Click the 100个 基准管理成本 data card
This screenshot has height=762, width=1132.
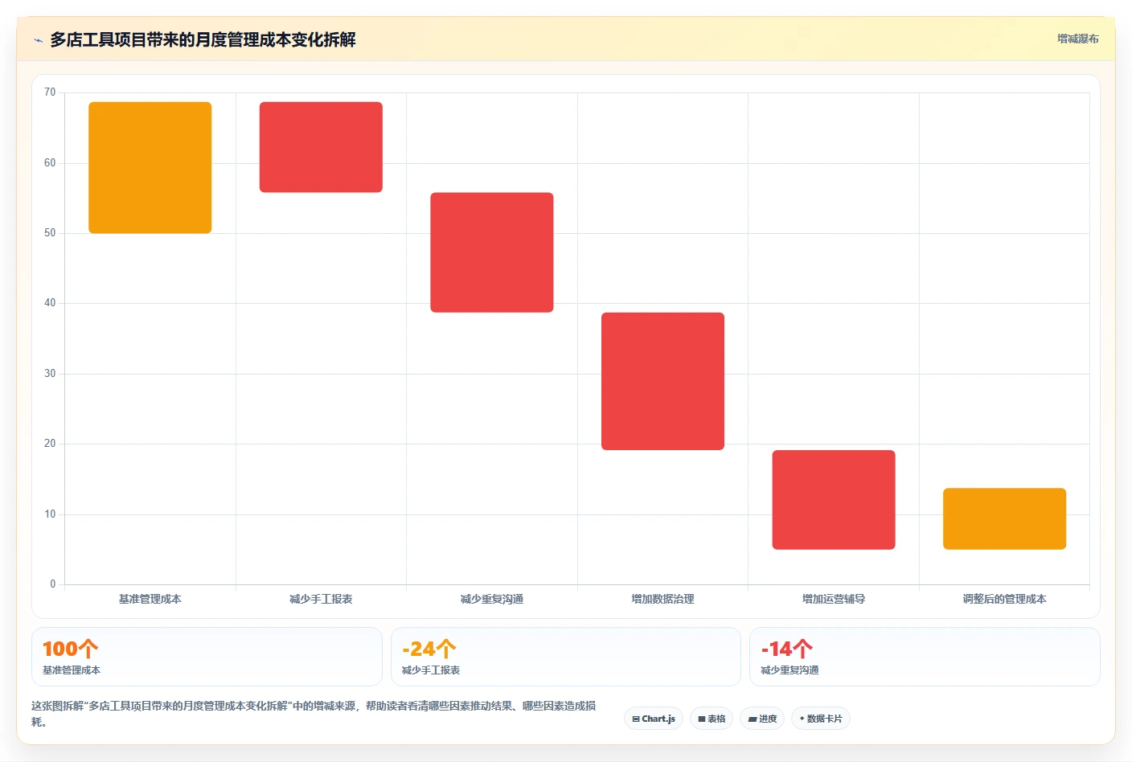(207, 657)
